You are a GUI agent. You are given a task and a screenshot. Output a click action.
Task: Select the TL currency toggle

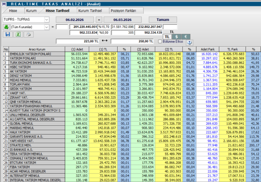coord(167,37)
